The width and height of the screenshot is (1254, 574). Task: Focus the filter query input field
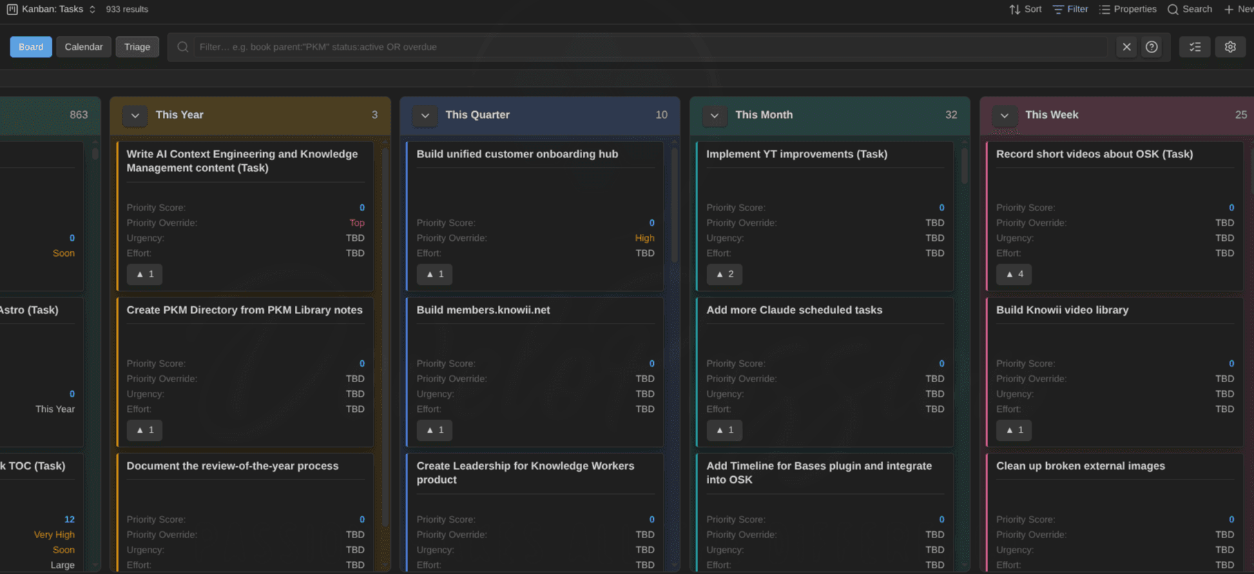tap(649, 47)
